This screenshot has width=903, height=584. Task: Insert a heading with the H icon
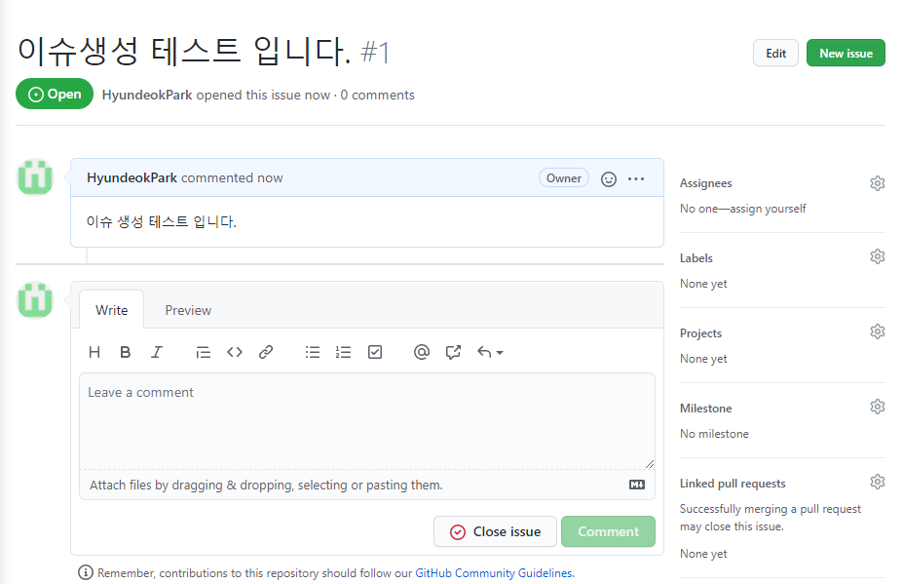click(94, 352)
